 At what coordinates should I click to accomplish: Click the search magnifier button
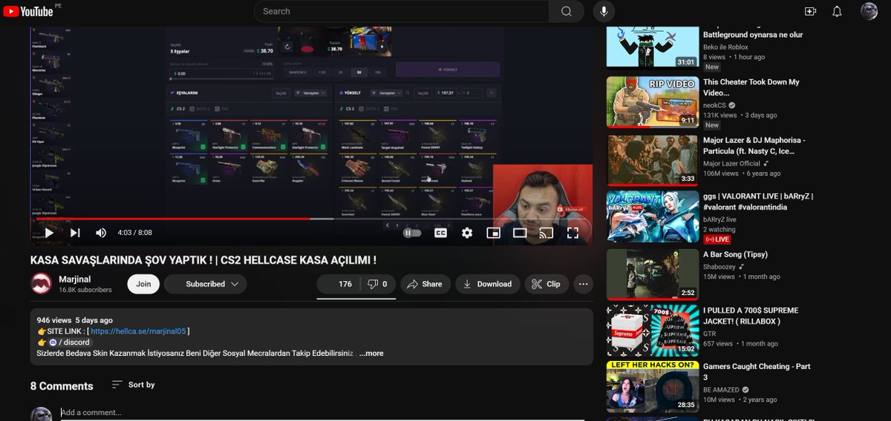[567, 11]
